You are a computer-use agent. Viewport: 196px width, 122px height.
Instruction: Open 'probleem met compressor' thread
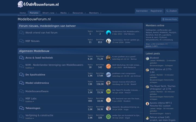tap(124, 73)
